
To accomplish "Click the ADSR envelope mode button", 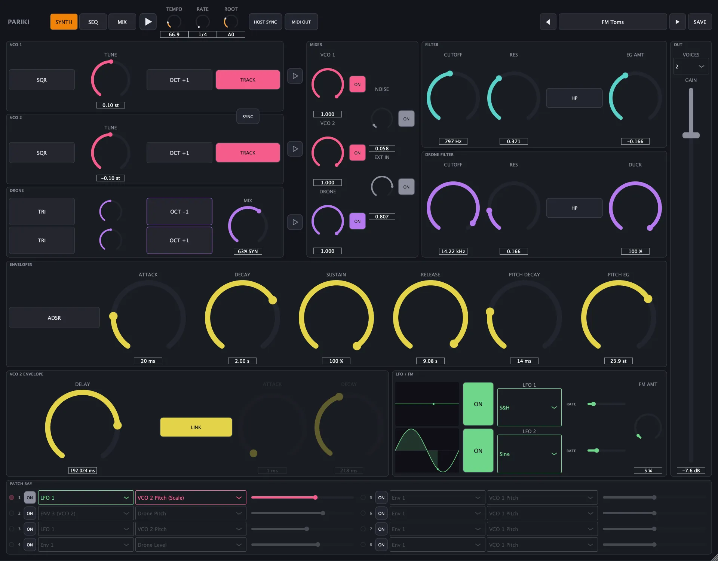I will pyautogui.click(x=54, y=318).
